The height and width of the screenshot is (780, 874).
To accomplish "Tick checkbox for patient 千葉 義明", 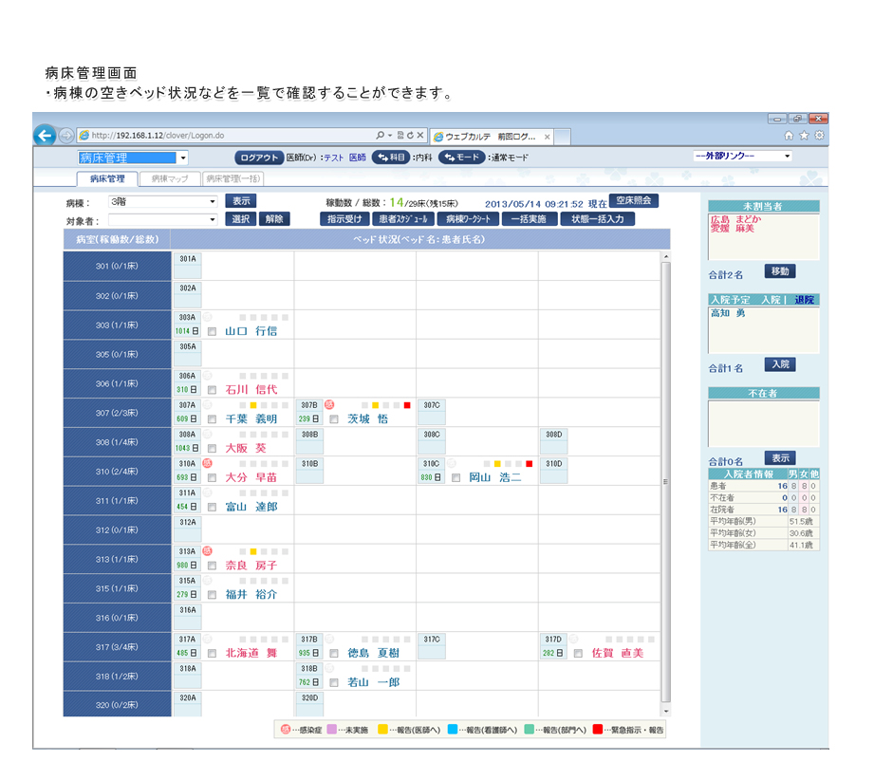I will point(212,419).
